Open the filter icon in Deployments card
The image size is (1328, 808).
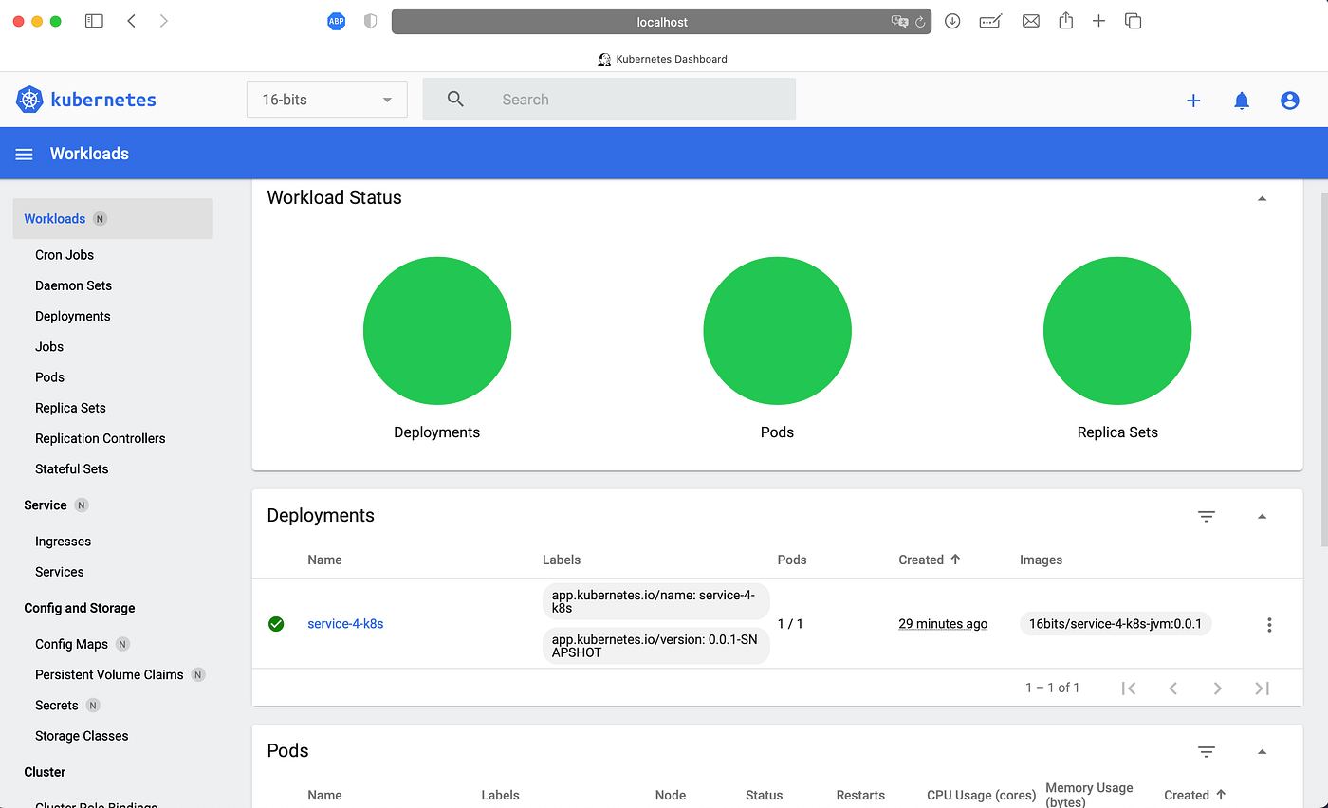point(1206,516)
